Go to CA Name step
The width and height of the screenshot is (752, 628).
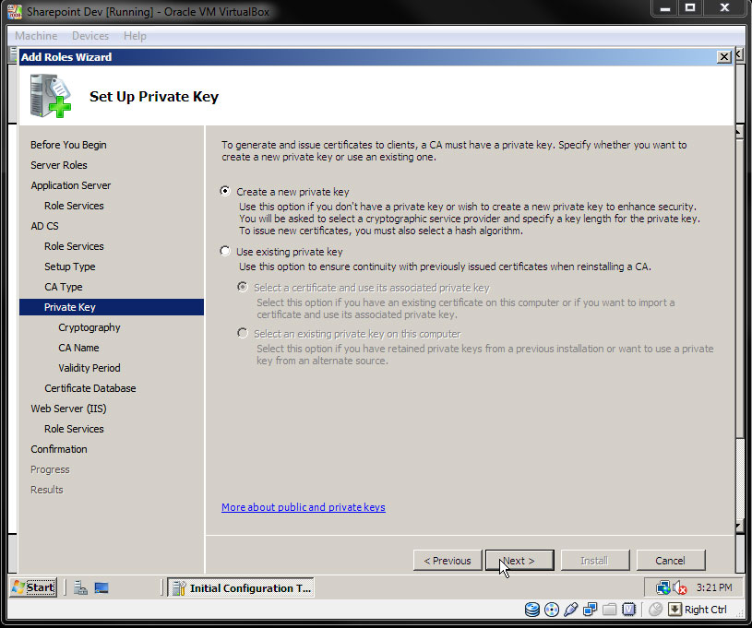78,348
